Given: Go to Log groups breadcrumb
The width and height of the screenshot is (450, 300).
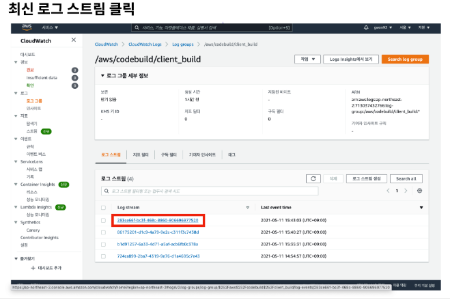Looking at the screenshot, I should point(183,44).
